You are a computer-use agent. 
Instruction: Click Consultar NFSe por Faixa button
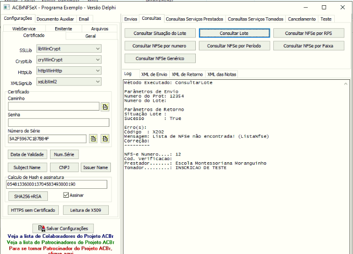coord(308,46)
